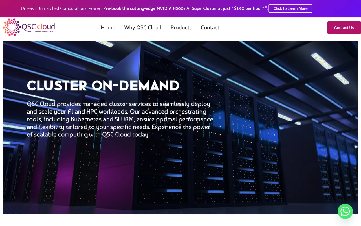Select the Contact navigation link

click(210, 28)
